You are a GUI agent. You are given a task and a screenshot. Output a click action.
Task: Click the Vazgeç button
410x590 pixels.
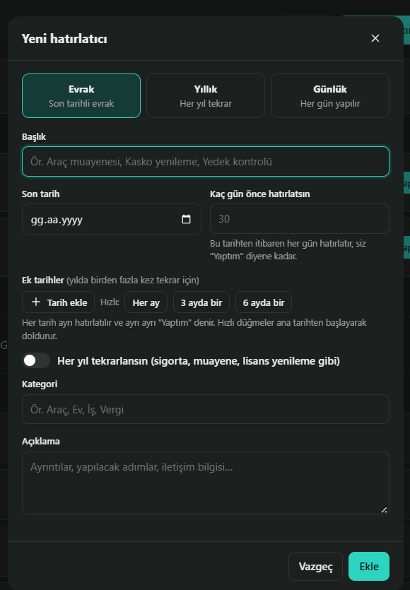coord(315,566)
